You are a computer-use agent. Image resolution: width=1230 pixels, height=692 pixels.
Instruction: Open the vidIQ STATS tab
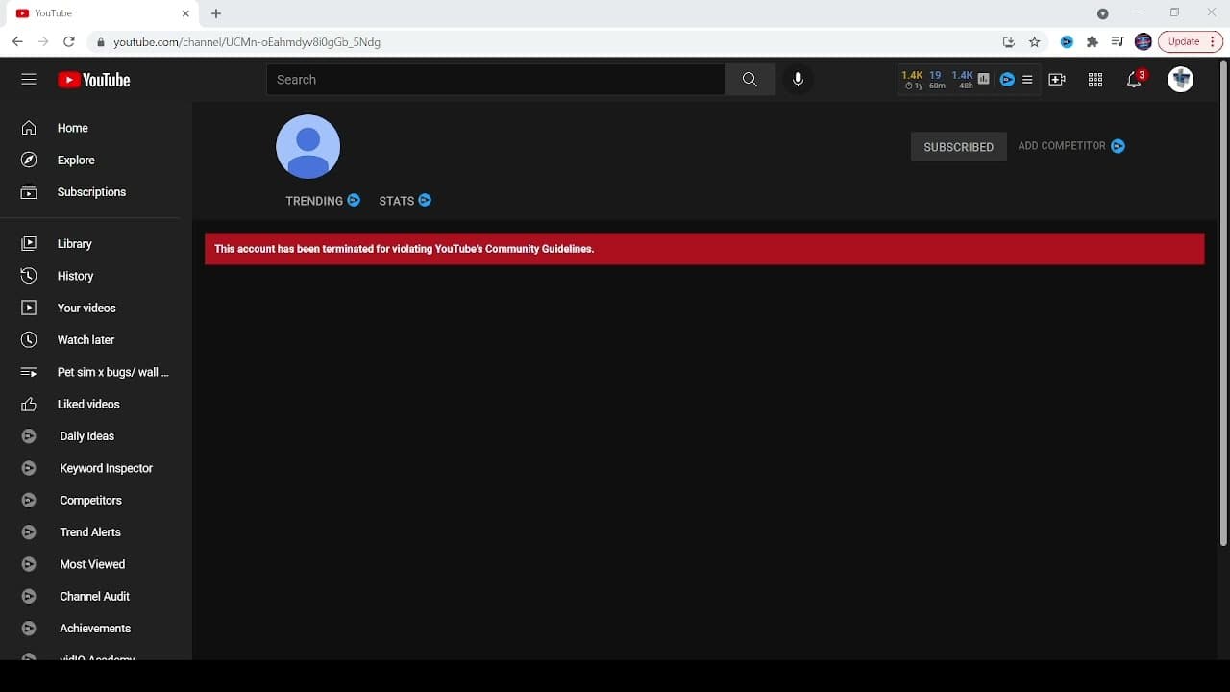[x=406, y=201]
